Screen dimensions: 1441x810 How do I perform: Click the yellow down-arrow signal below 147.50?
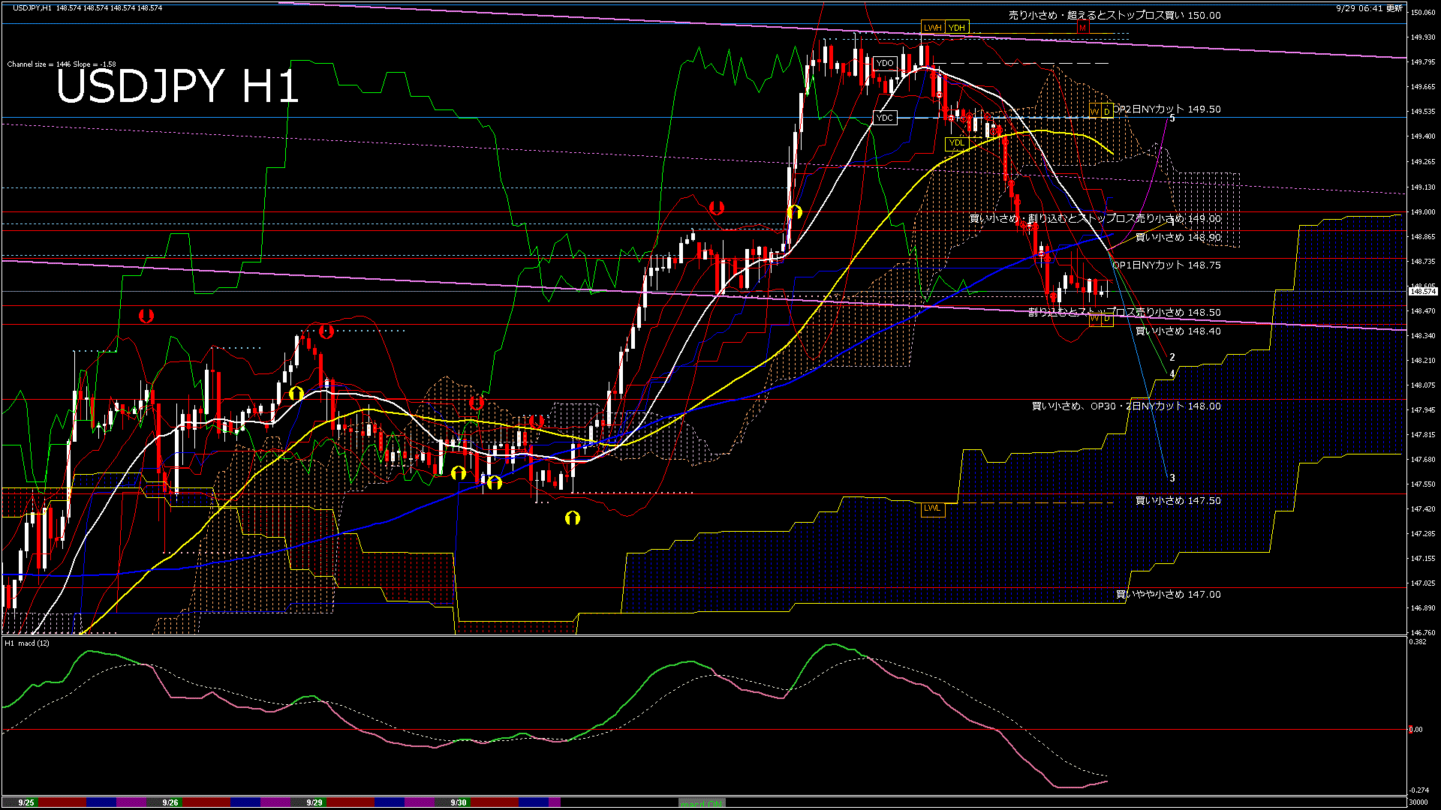pos(573,518)
